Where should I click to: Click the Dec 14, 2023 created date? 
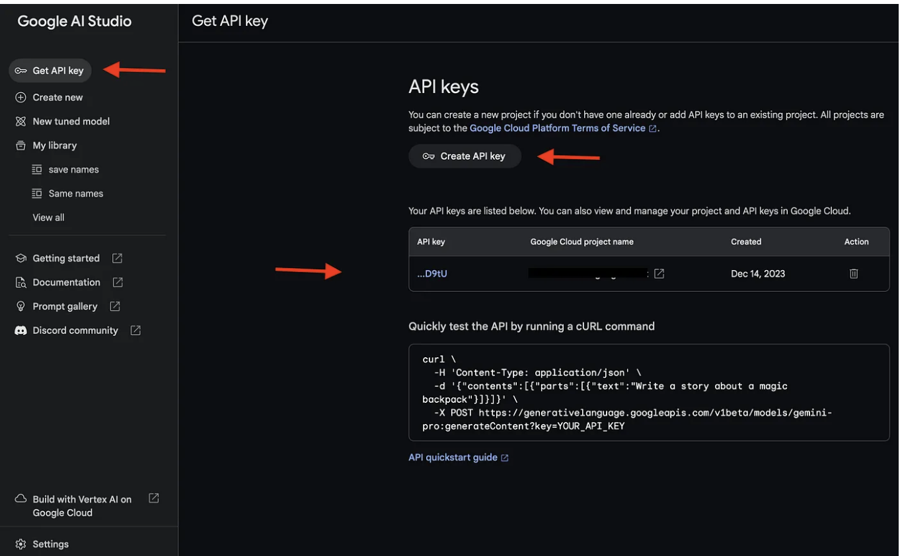click(x=758, y=273)
